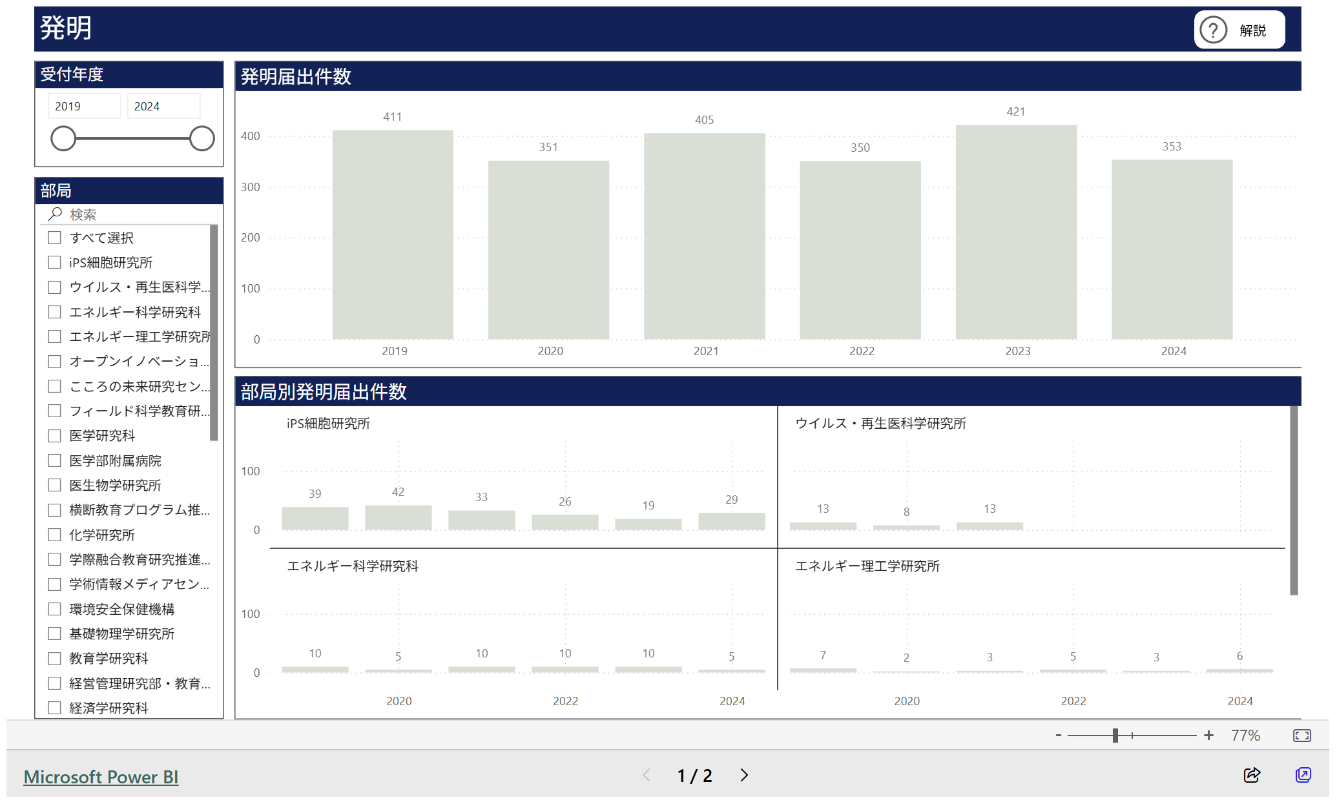Go to previous report page arrow
This screenshot has width=1337, height=804.
647,775
